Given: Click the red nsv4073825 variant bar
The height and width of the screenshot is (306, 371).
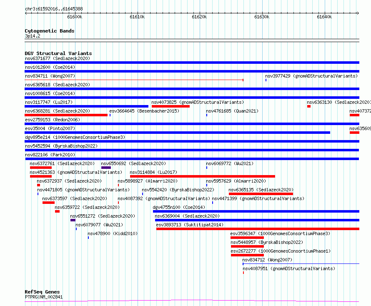Looking at the screenshot, I should coord(170,106).
